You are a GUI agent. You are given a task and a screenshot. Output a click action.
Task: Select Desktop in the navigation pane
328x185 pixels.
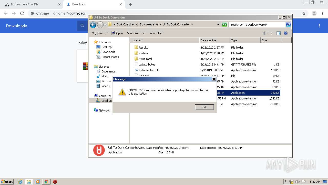(x=104, y=47)
